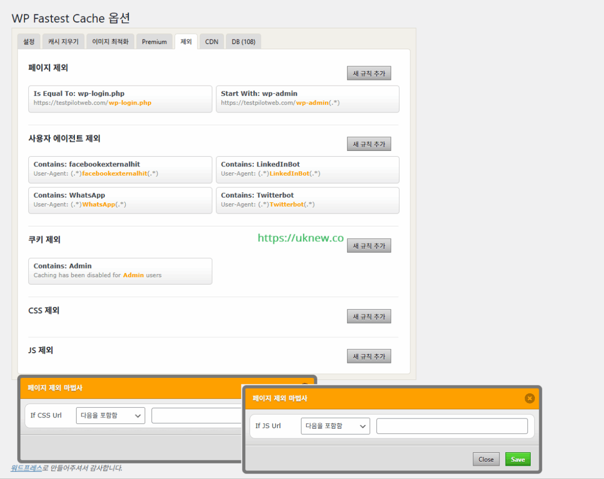Open the 설정 tab
Viewport: 604px width, 479px height.
[29, 42]
